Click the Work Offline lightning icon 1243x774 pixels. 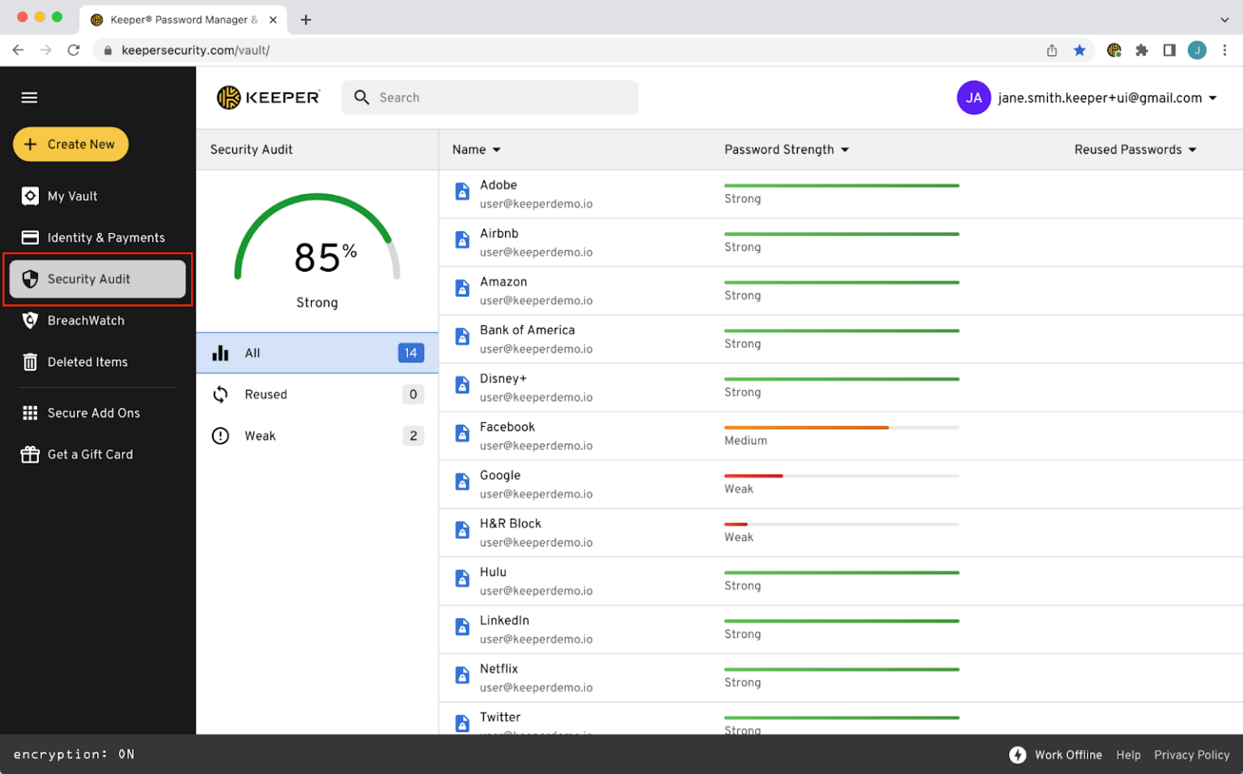pyautogui.click(x=1017, y=755)
